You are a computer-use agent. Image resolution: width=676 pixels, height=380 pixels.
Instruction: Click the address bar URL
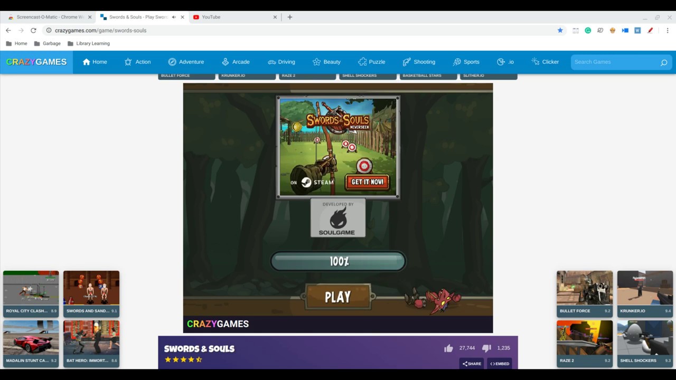(x=100, y=31)
